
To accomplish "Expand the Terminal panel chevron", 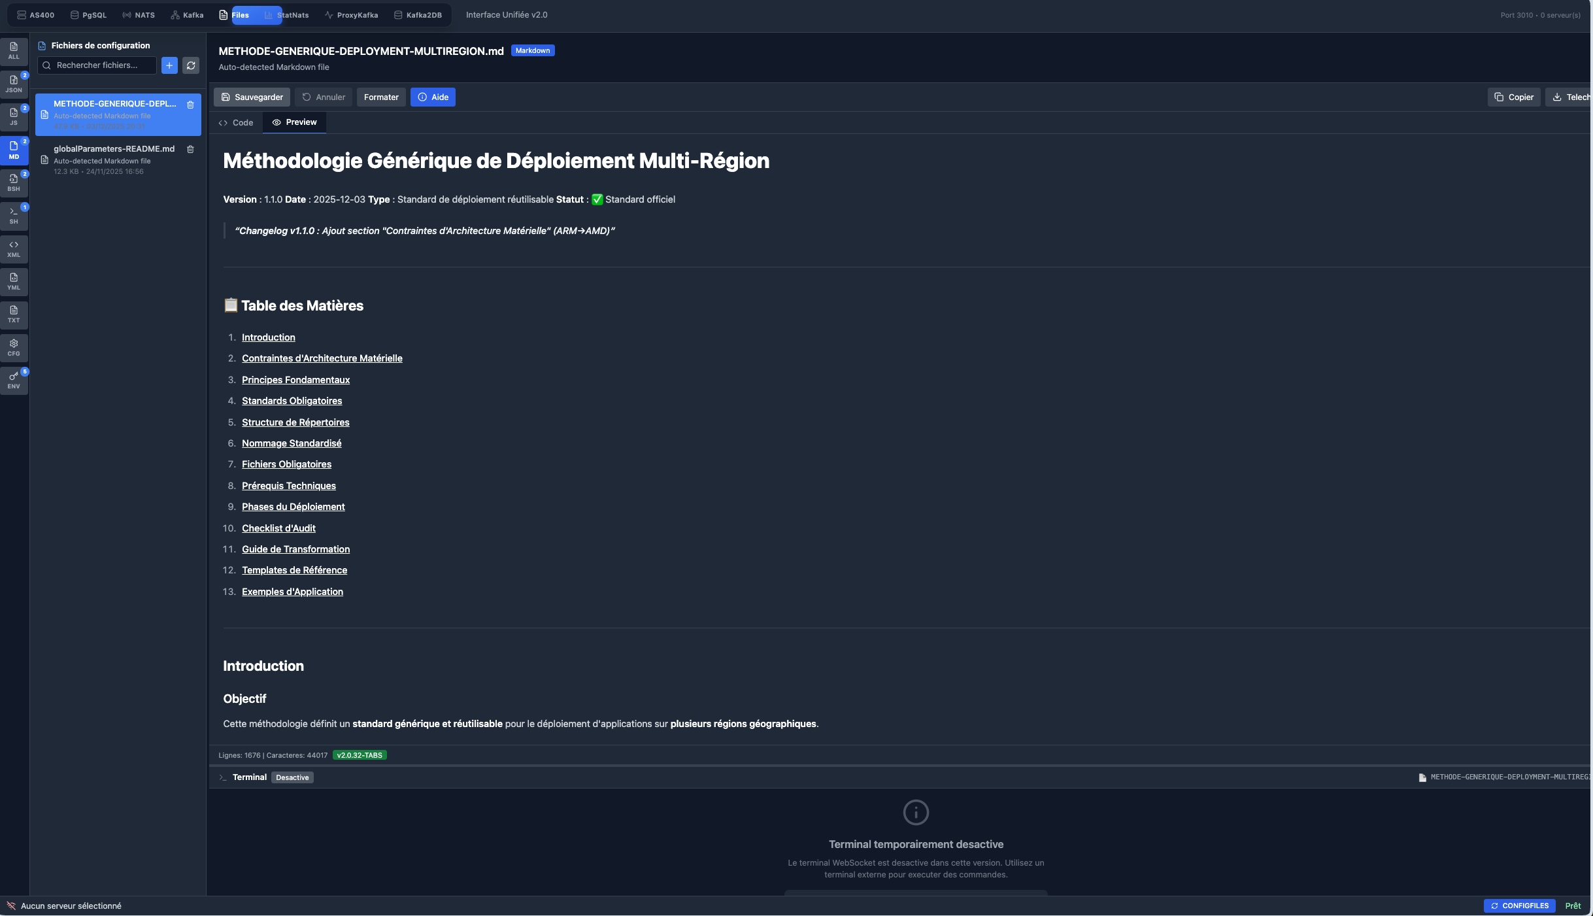I will [222, 777].
